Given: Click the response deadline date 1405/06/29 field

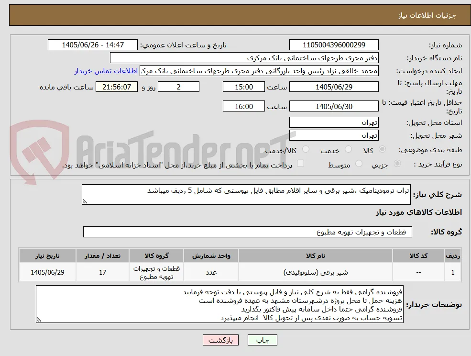Looking at the screenshot, I should (334, 87).
